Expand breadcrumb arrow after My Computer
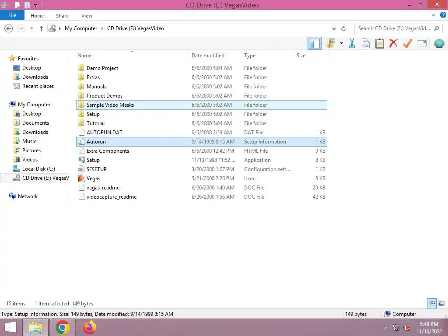The height and width of the screenshot is (336, 448). tap(102, 28)
